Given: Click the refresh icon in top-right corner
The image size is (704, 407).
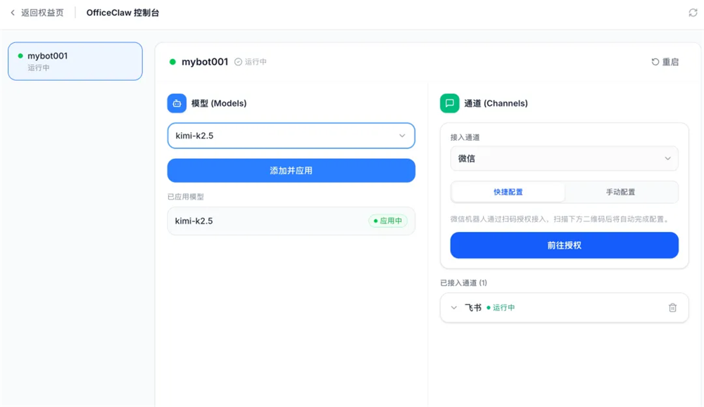Looking at the screenshot, I should (x=693, y=13).
